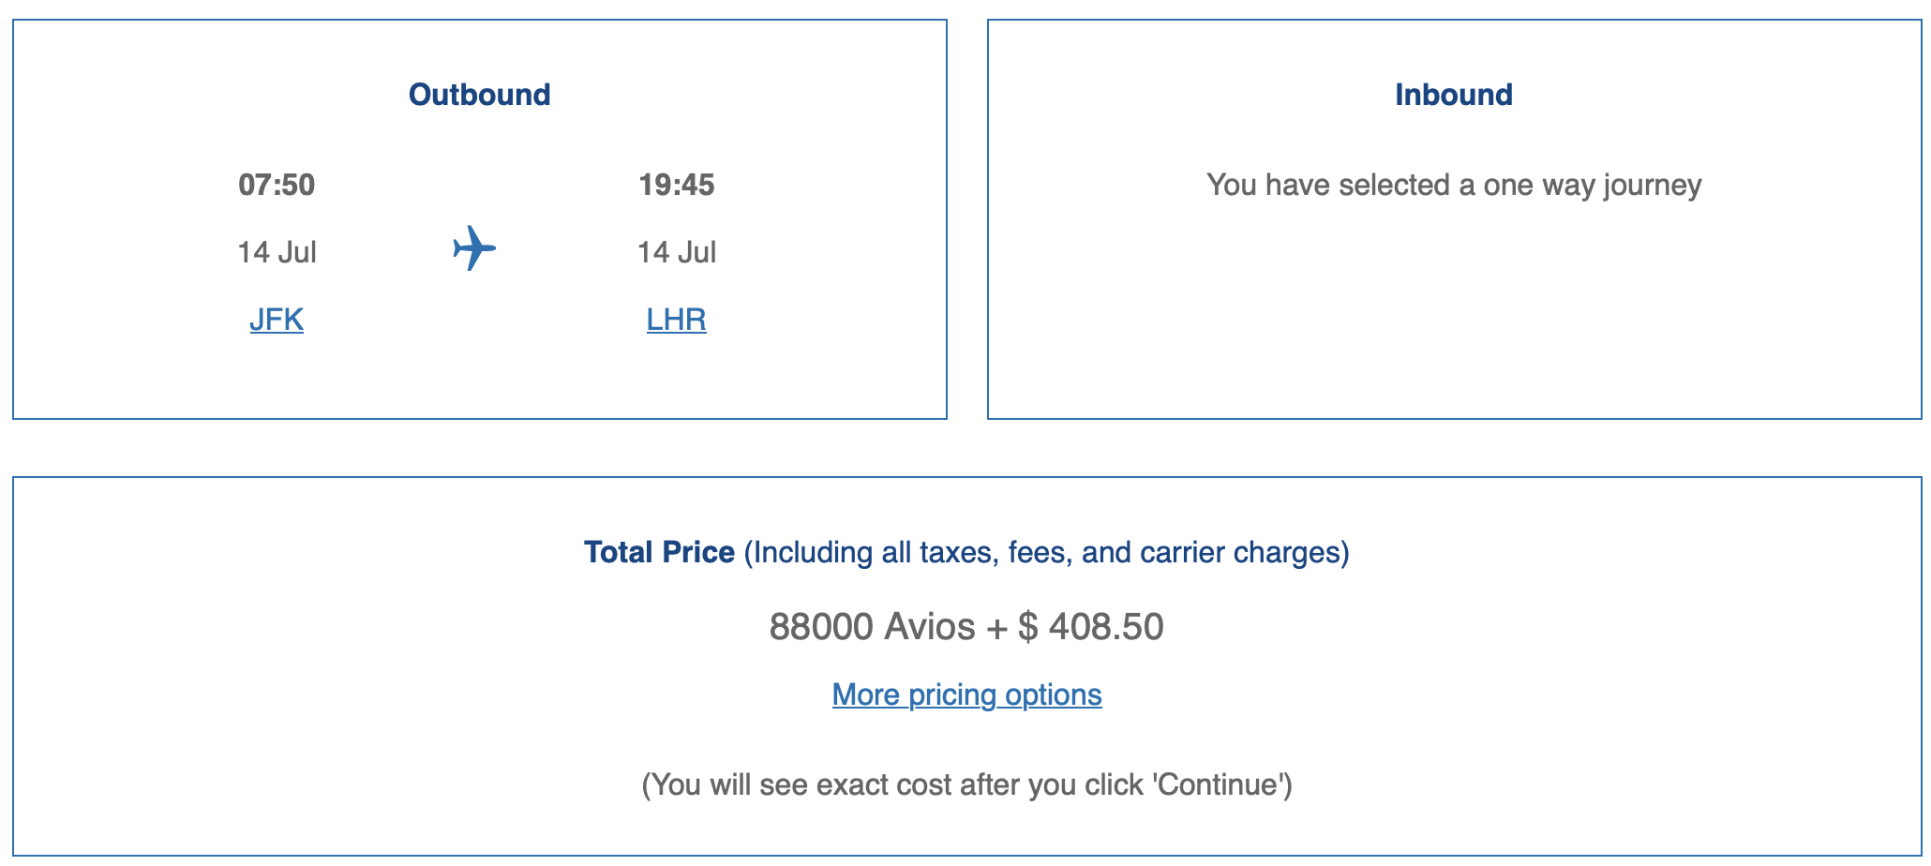Select the Inbound panel header

coord(1454,95)
